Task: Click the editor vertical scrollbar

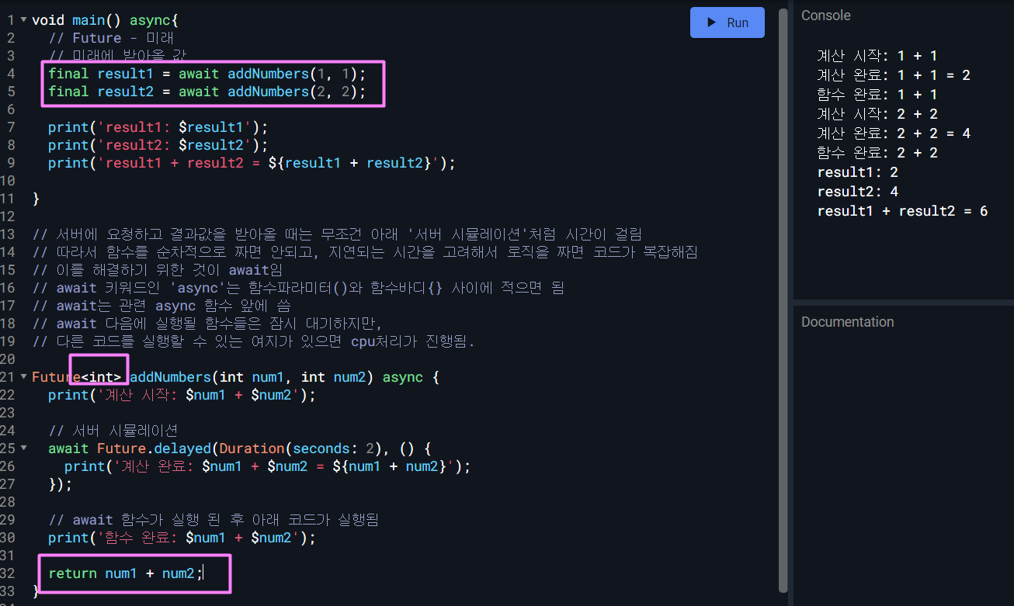Action: point(783,299)
